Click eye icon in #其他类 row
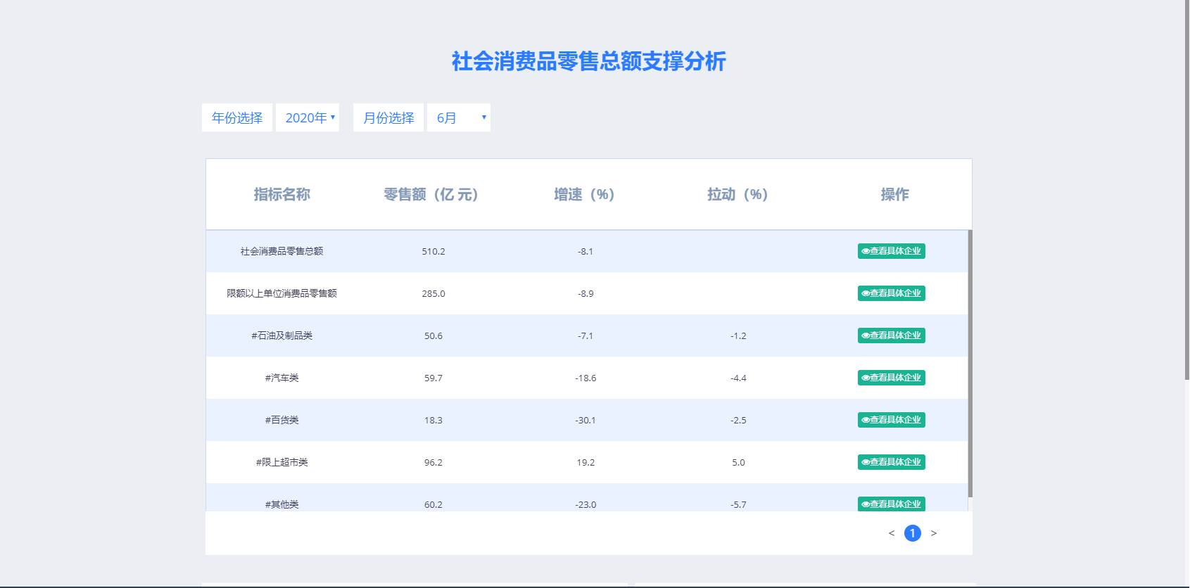The width and height of the screenshot is (1190, 588). (866, 504)
